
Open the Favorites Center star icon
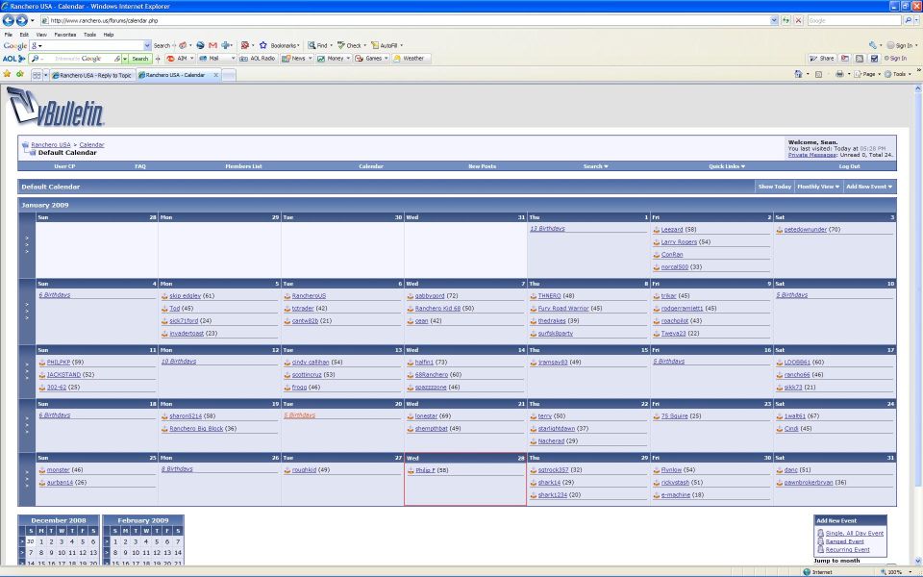coord(7,74)
